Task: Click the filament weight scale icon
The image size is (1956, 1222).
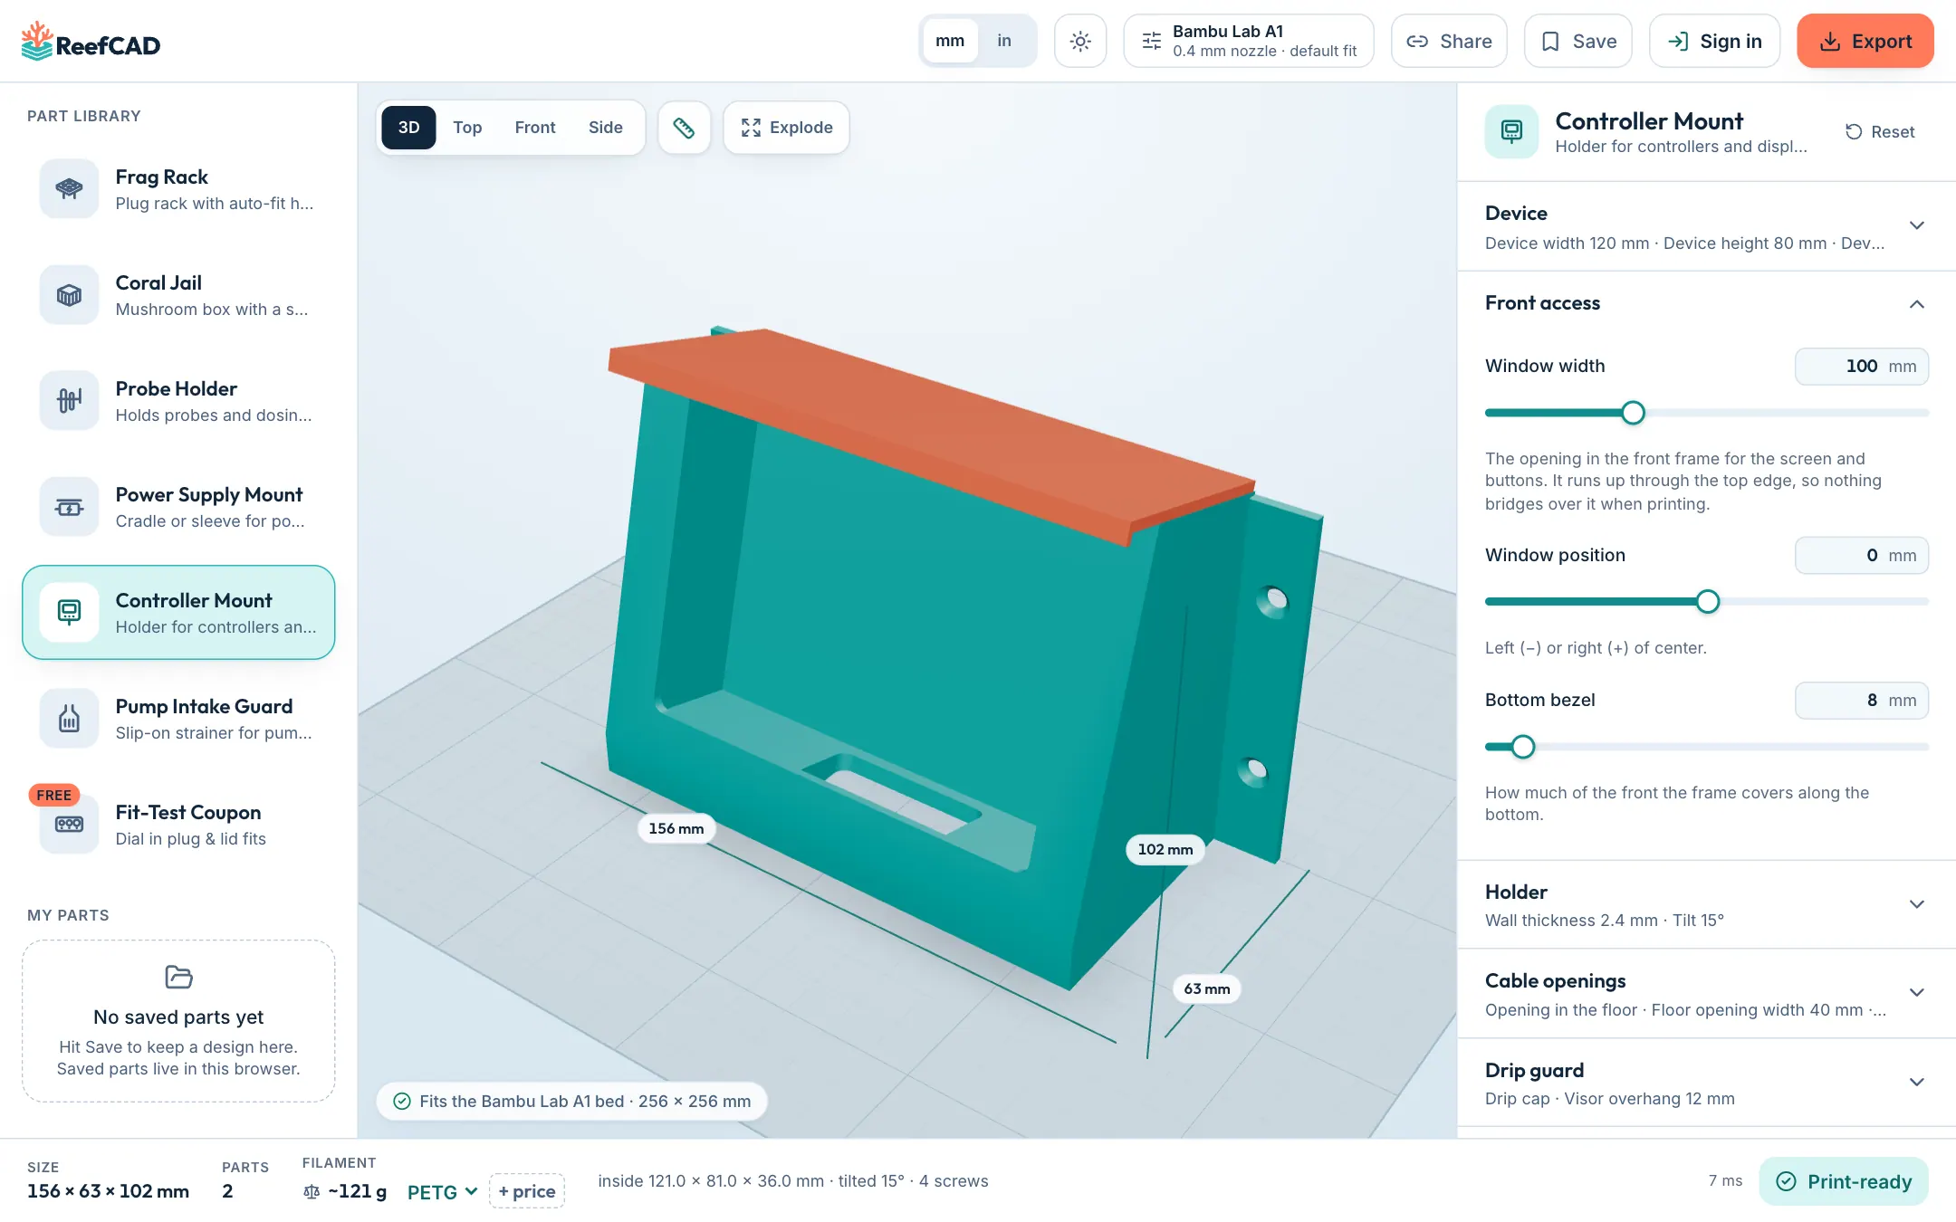Action: [x=312, y=1192]
